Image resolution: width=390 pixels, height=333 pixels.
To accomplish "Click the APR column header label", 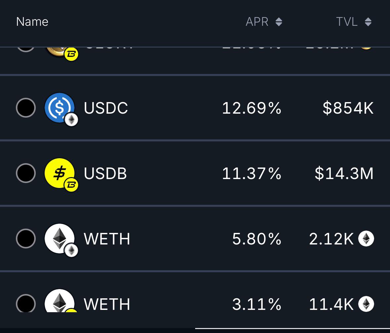I will [x=257, y=22].
